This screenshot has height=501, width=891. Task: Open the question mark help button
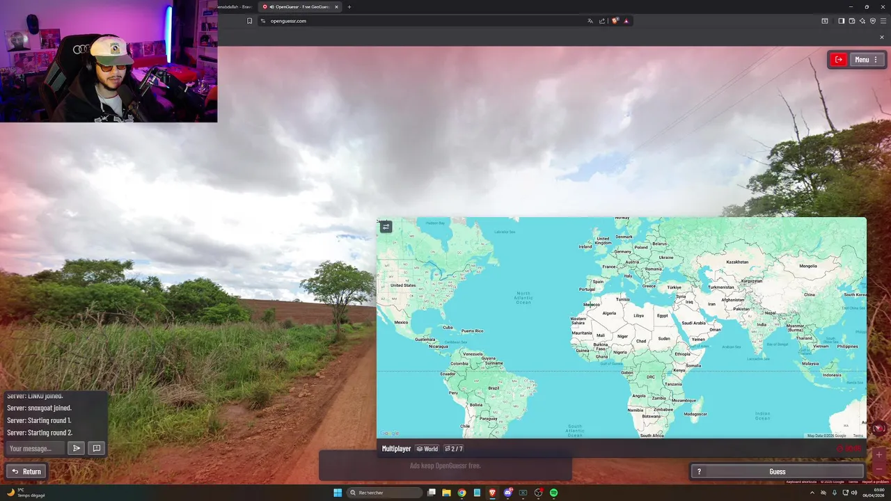pos(699,472)
